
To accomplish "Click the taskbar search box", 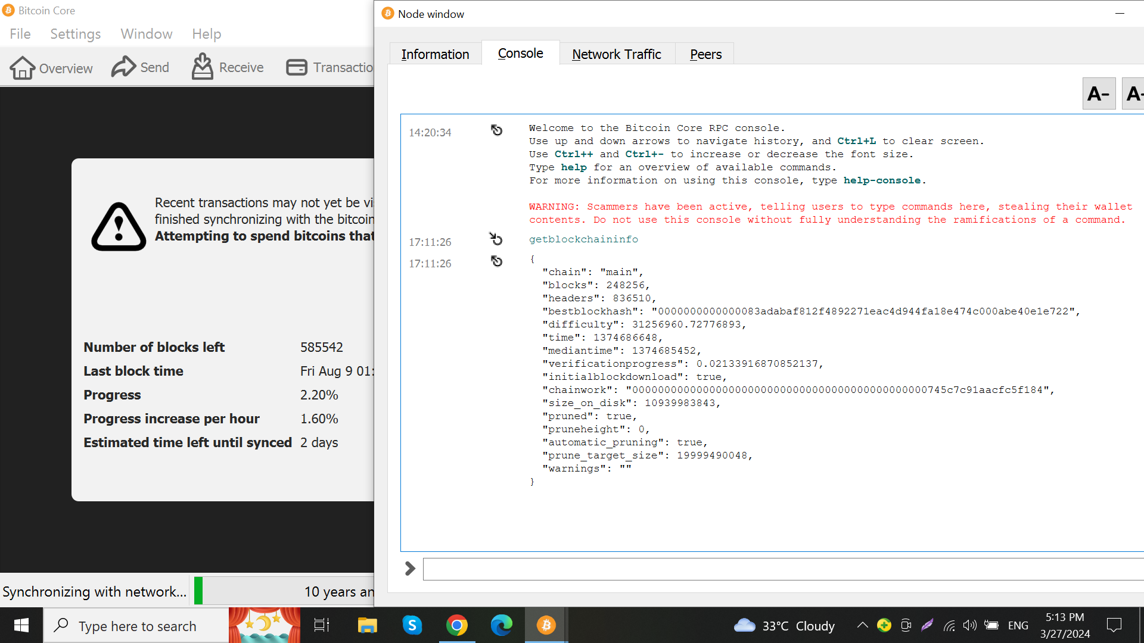I will [136, 626].
